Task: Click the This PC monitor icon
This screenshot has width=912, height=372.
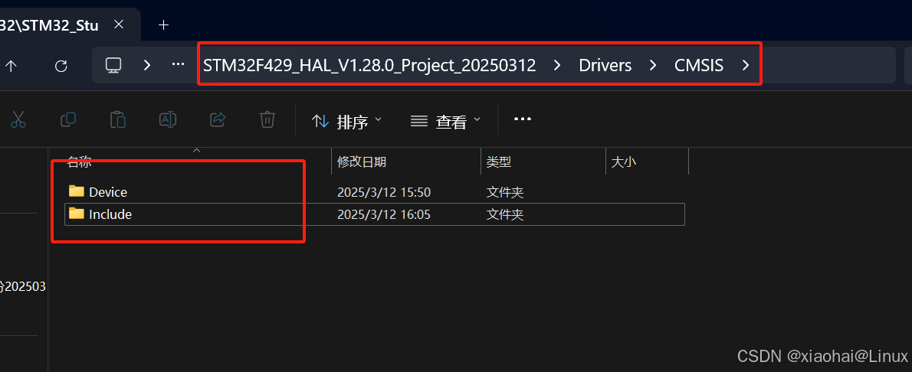Action: 113,65
